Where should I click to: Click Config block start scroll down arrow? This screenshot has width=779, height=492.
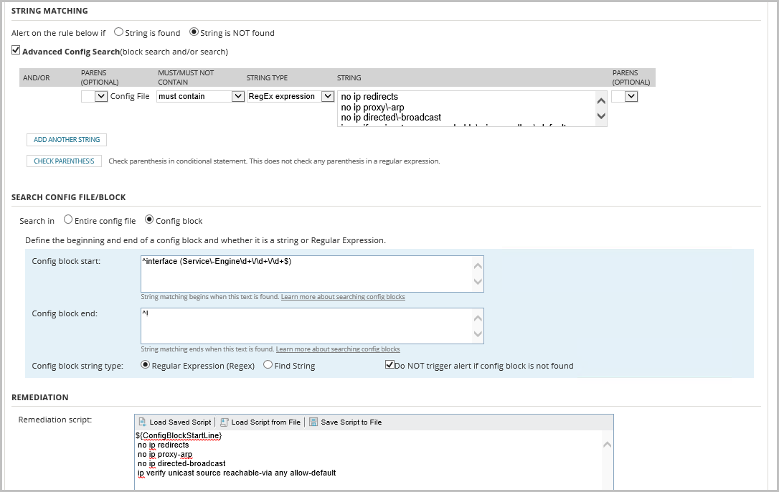[x=478, y=282]
